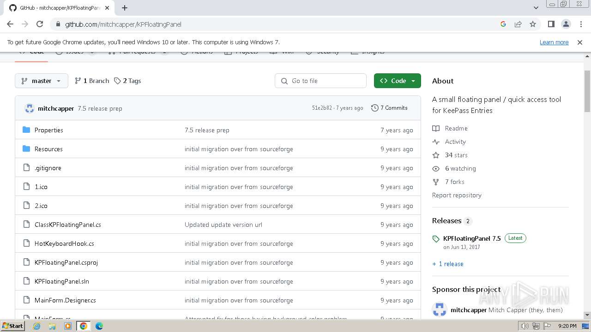Expand the master branch dropdown

pyautogui.click(x=42, y=81)
